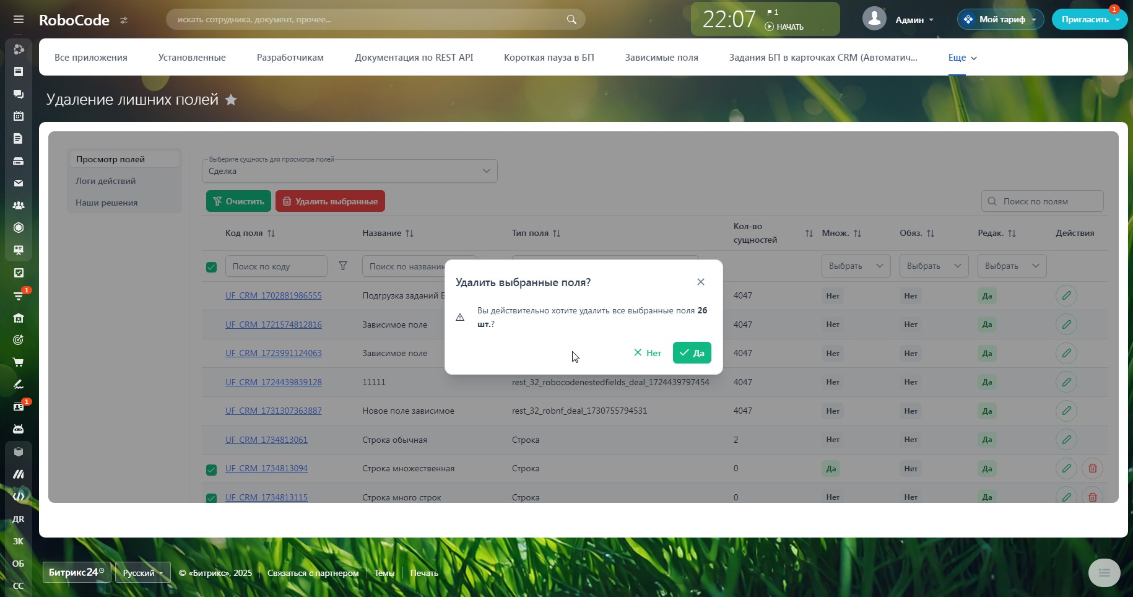The height and width of the screenshot is (597, 1133).
Task: Open the UF_CRM_1721574812816 field link
Action: tap(274, 325)
